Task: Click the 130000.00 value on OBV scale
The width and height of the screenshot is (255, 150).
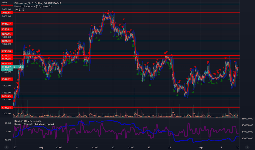Action: (x=247, y=138)
